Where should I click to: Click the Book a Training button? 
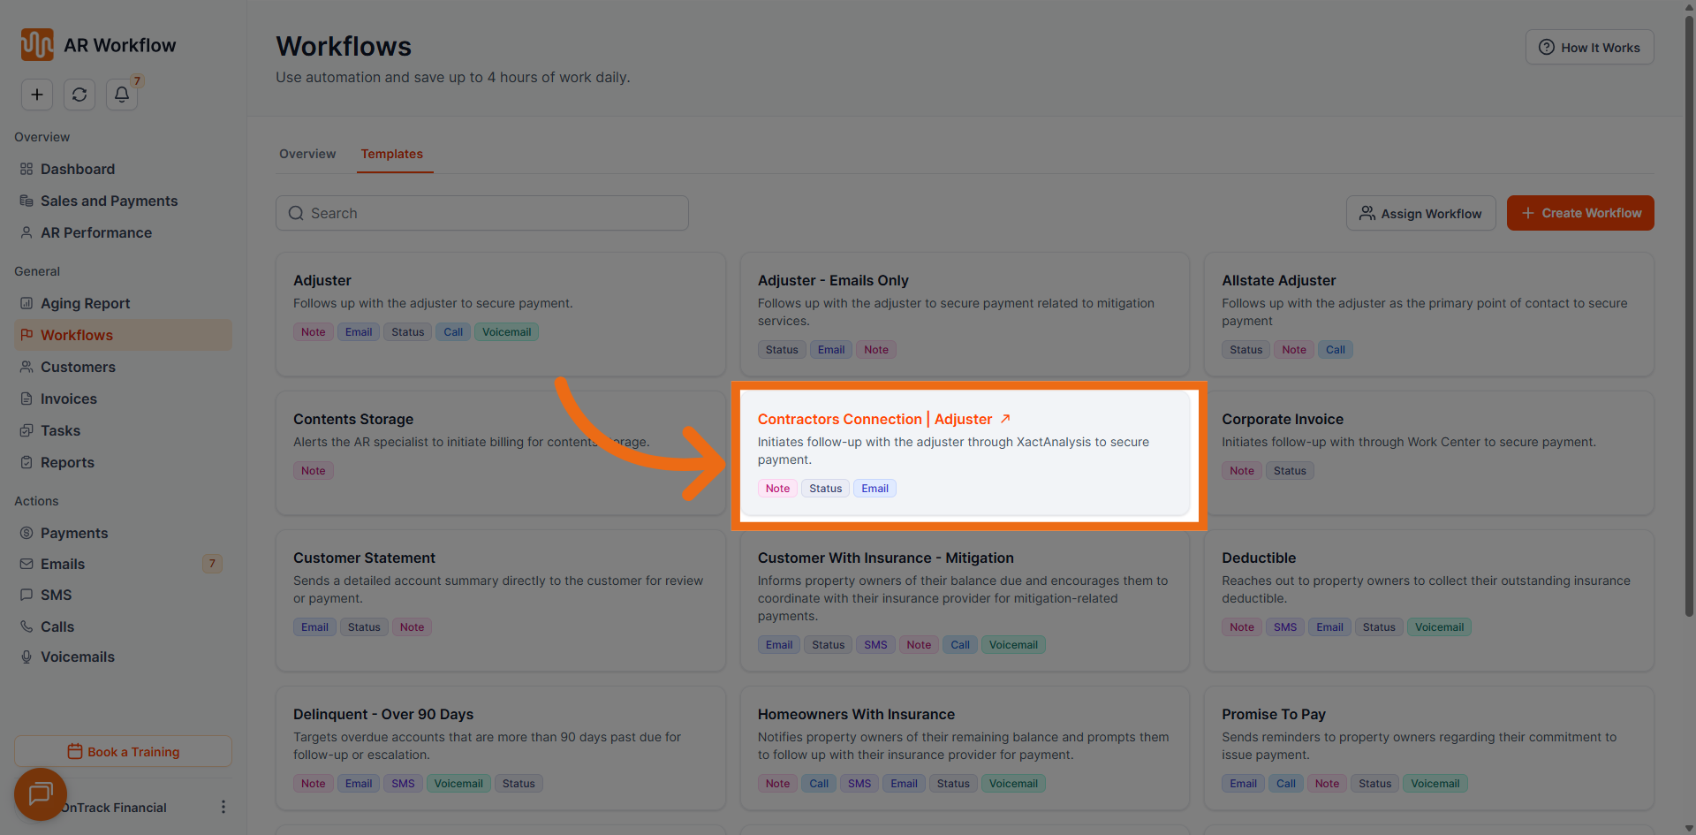[123, 752]
